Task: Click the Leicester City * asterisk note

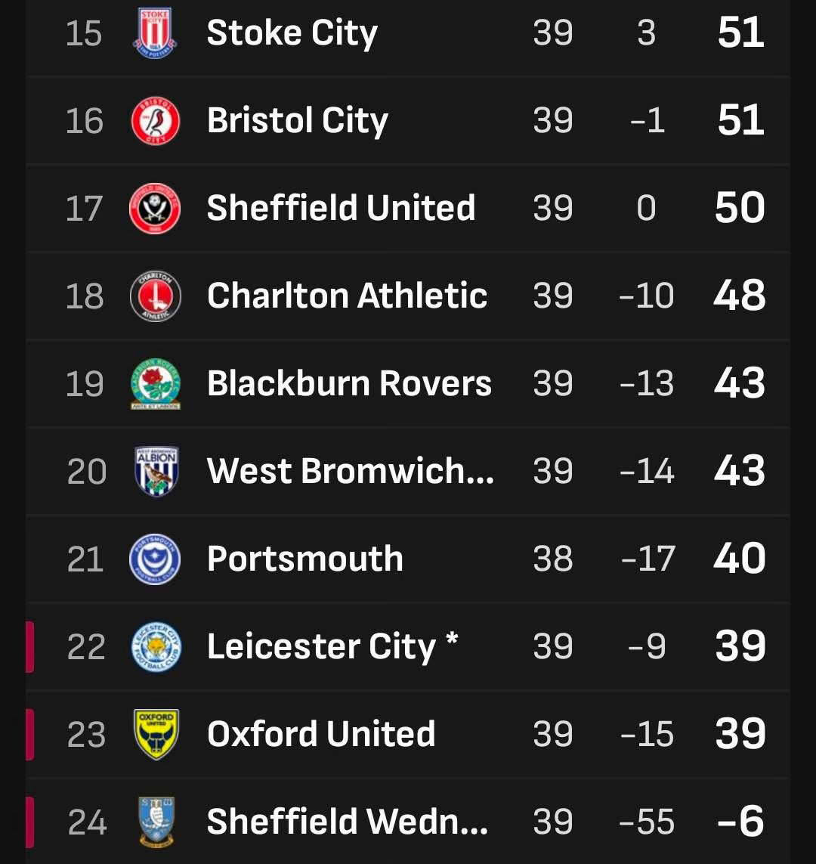Action: pyautogui.click(x=452, y=639)
